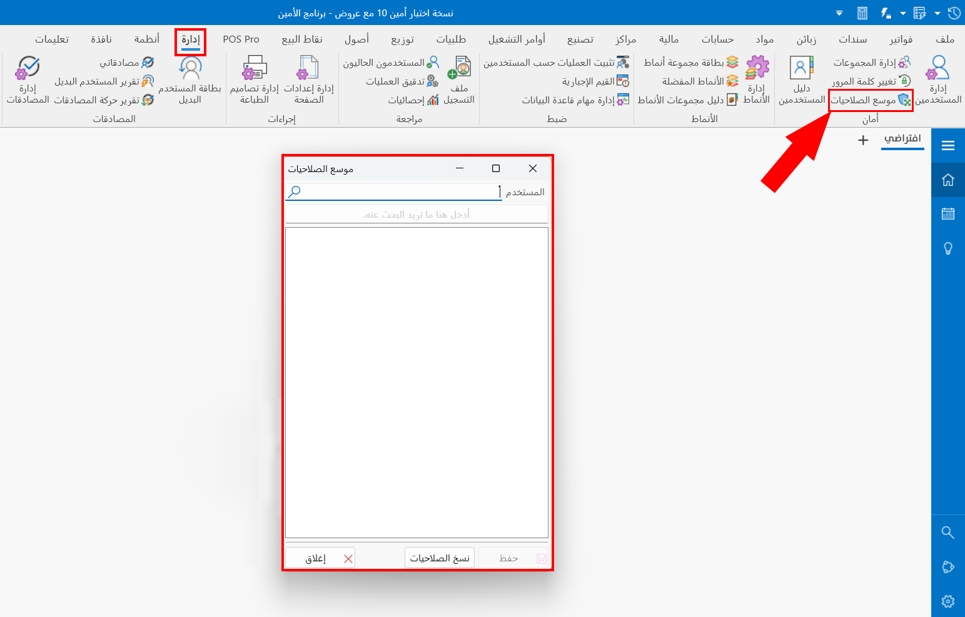Open the المستخدم selection field in the dialog

click(394, 191)
